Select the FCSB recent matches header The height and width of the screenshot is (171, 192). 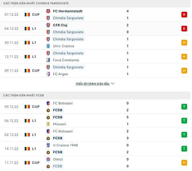[24, 95]
